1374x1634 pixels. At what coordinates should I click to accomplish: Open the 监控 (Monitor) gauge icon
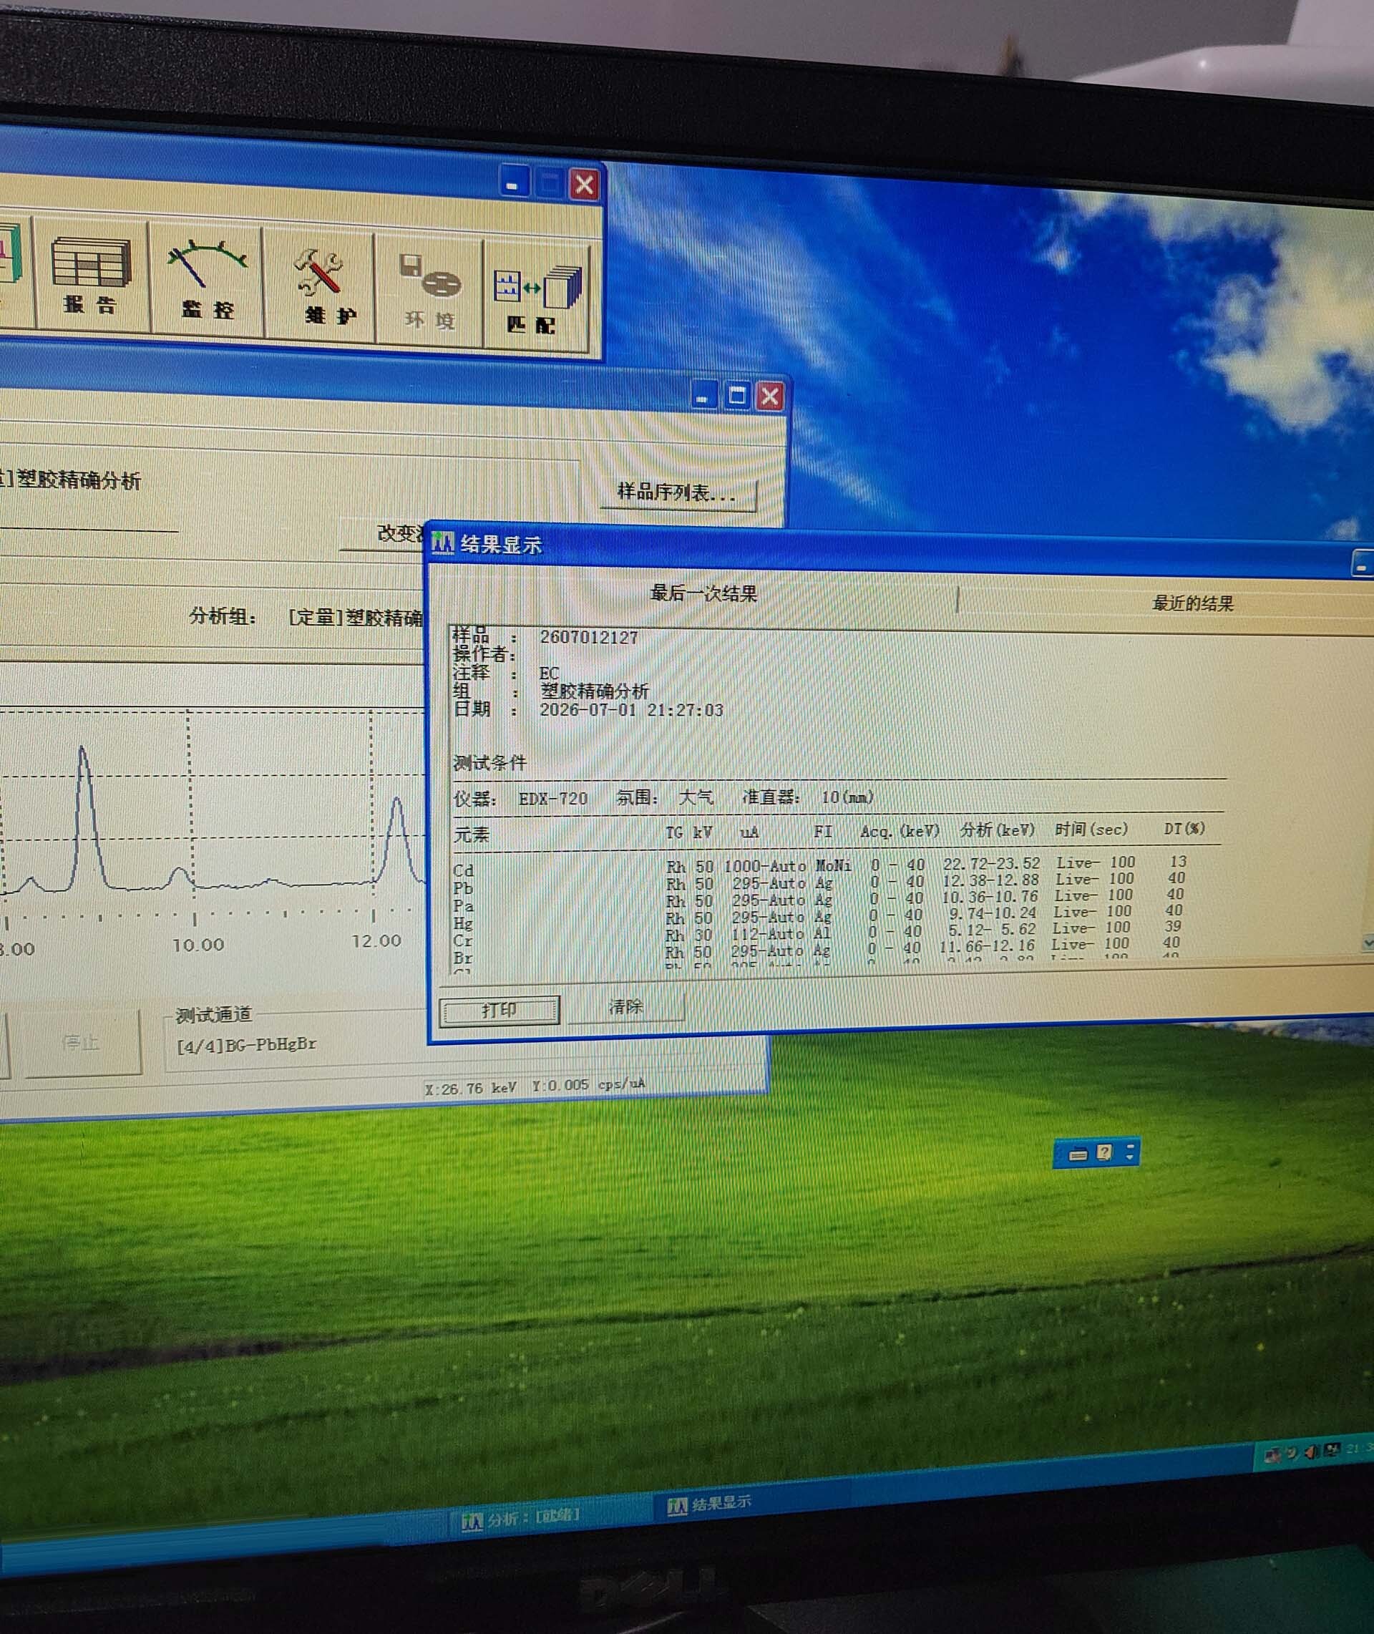[206, 281]
